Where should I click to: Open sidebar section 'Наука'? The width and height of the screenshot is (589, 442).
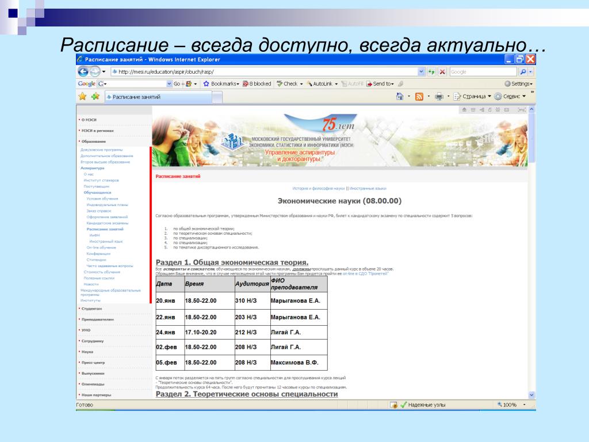click(87, 352)
